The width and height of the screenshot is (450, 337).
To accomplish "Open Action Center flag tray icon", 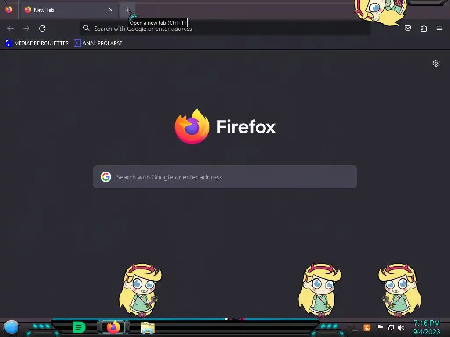I will click(380, 327).
